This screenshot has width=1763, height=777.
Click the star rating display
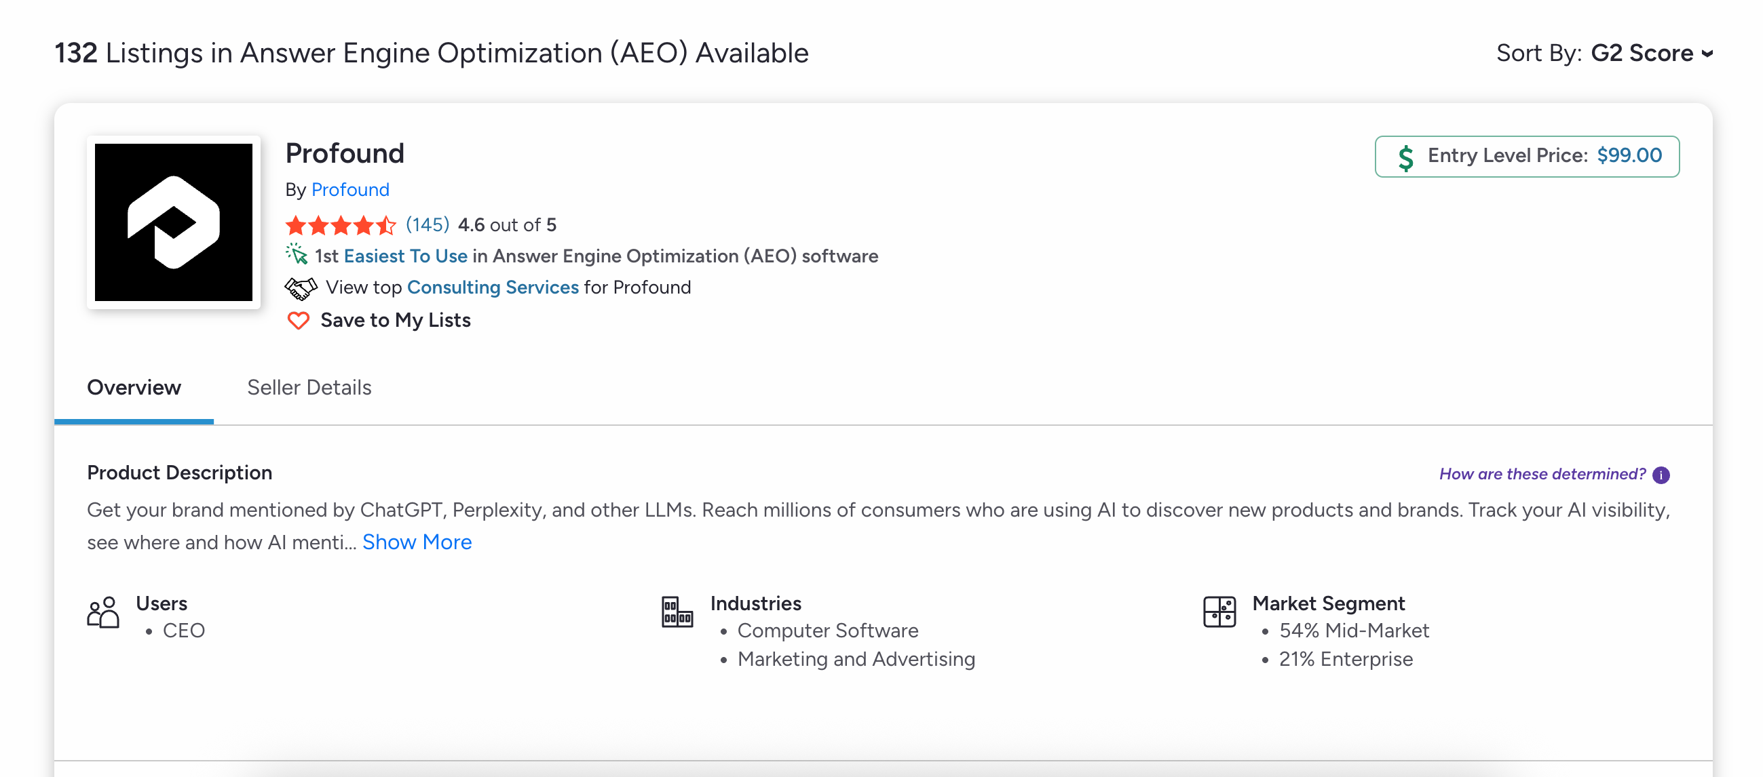pos(340,224)
